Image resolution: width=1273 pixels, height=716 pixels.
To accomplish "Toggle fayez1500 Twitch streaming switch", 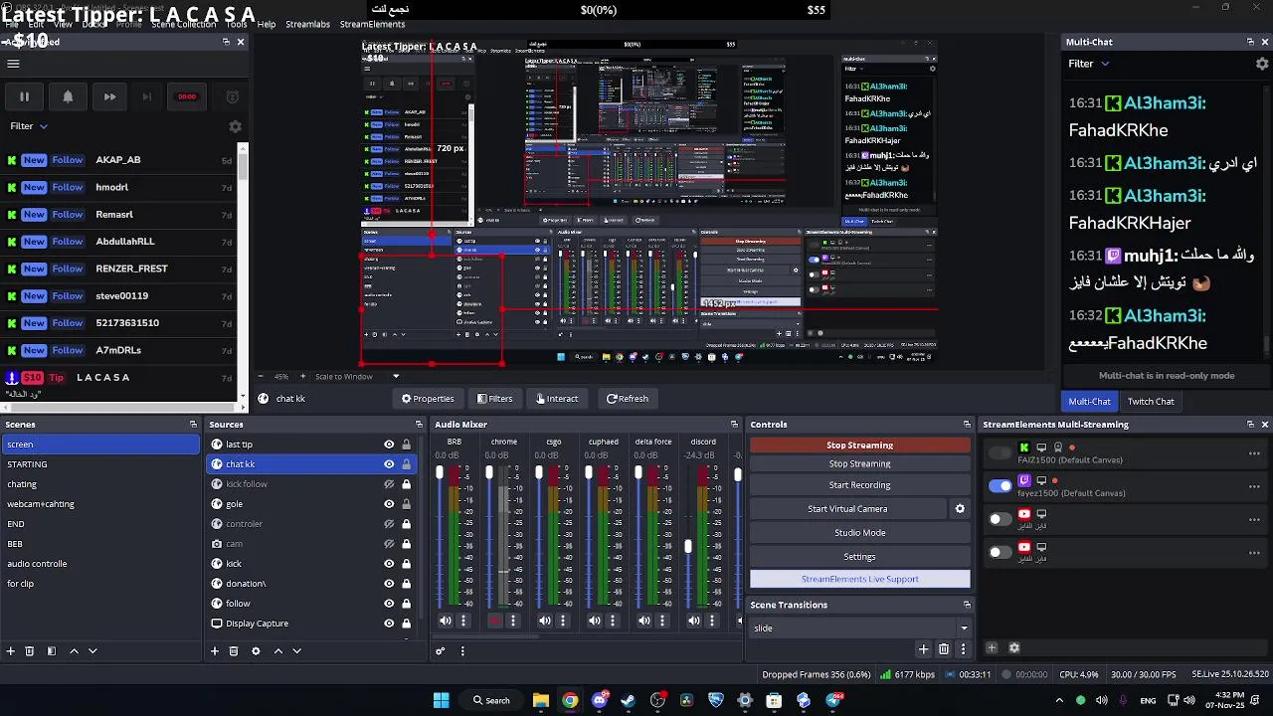I will 1000,485.
